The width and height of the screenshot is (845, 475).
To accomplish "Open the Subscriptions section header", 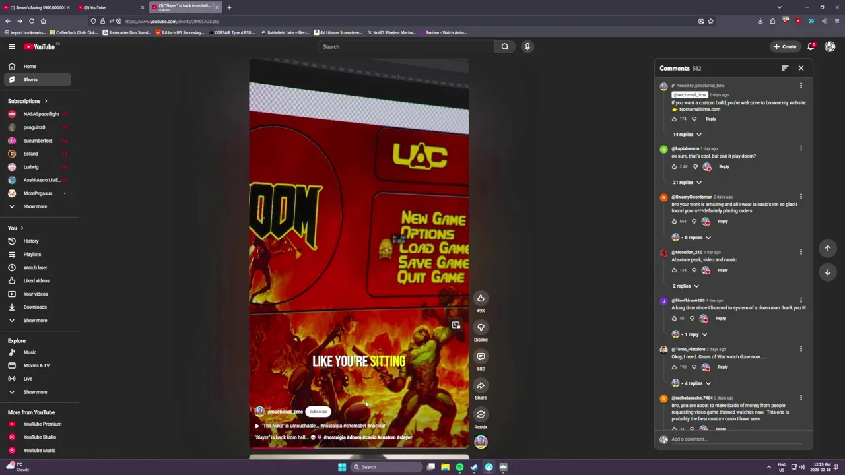I will 27,101.
